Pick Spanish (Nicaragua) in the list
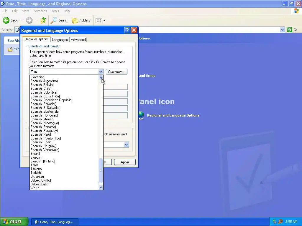 point(64,123)
